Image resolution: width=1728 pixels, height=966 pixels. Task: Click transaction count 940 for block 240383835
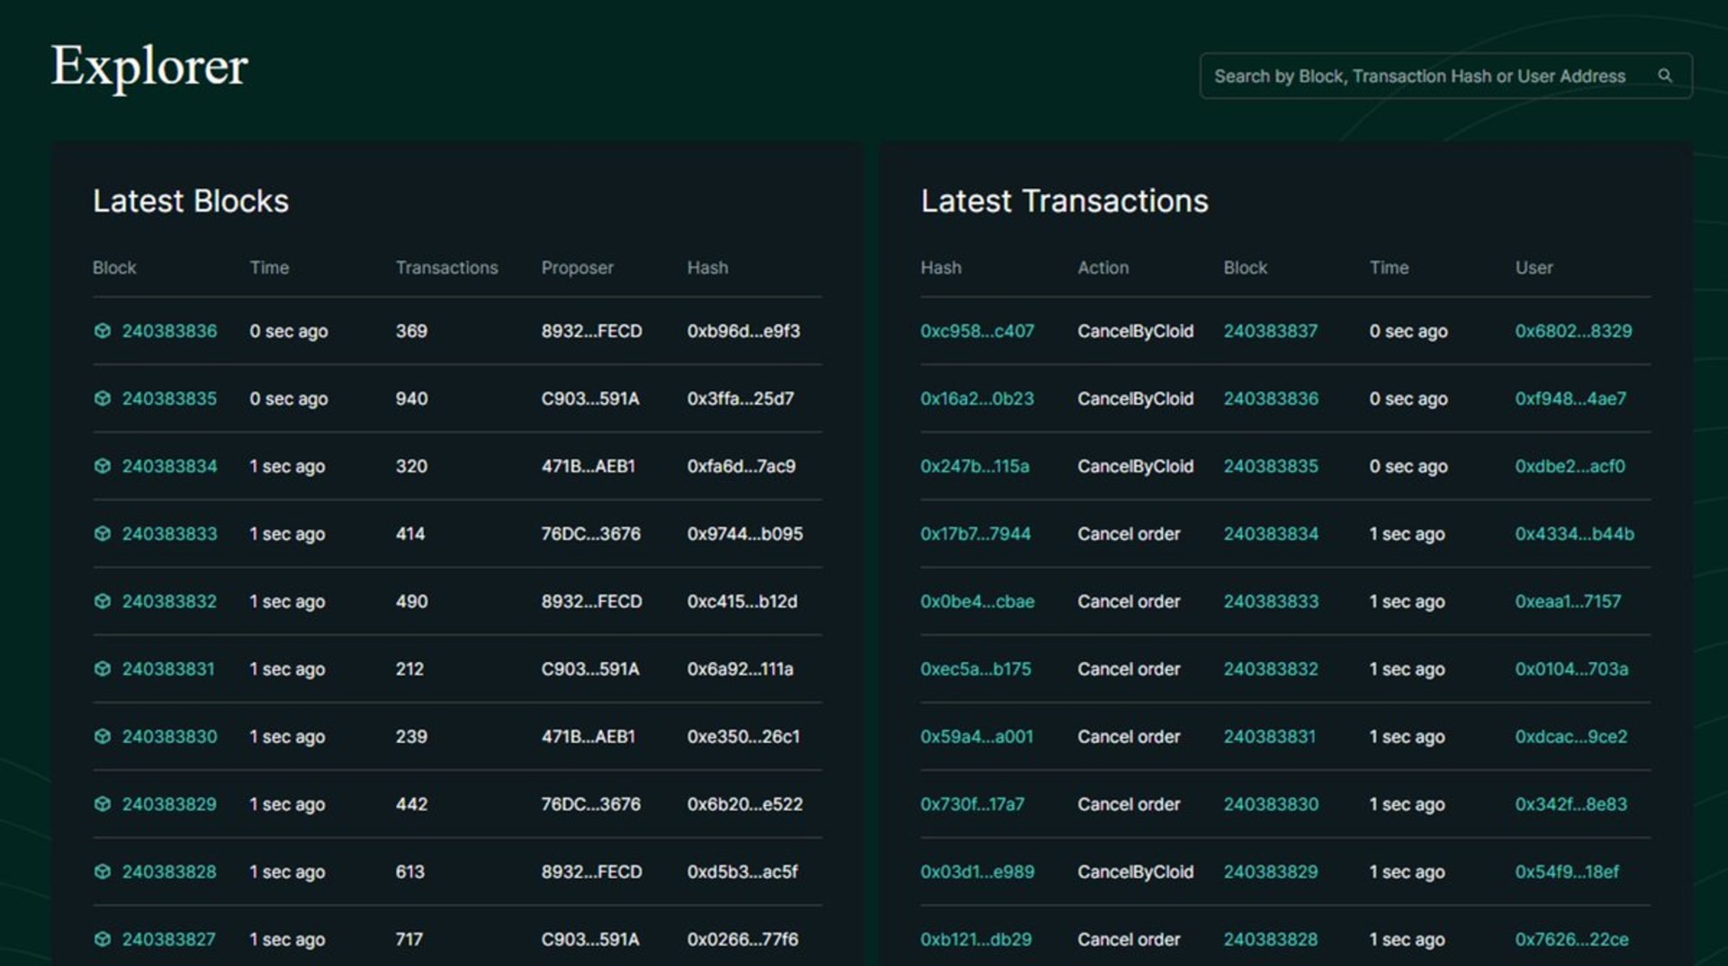pyautogui.click(x=411, y=398)
